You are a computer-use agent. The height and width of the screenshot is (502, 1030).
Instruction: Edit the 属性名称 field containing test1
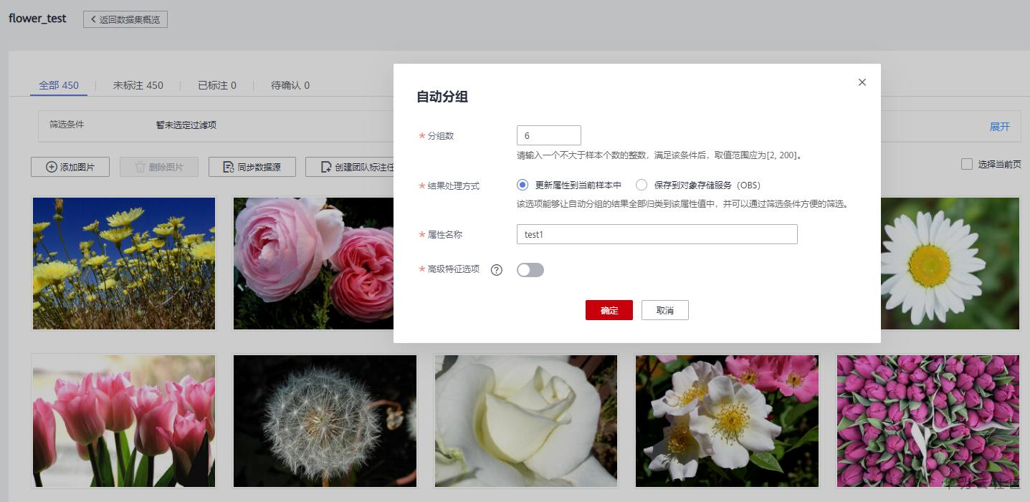(657, 234)
